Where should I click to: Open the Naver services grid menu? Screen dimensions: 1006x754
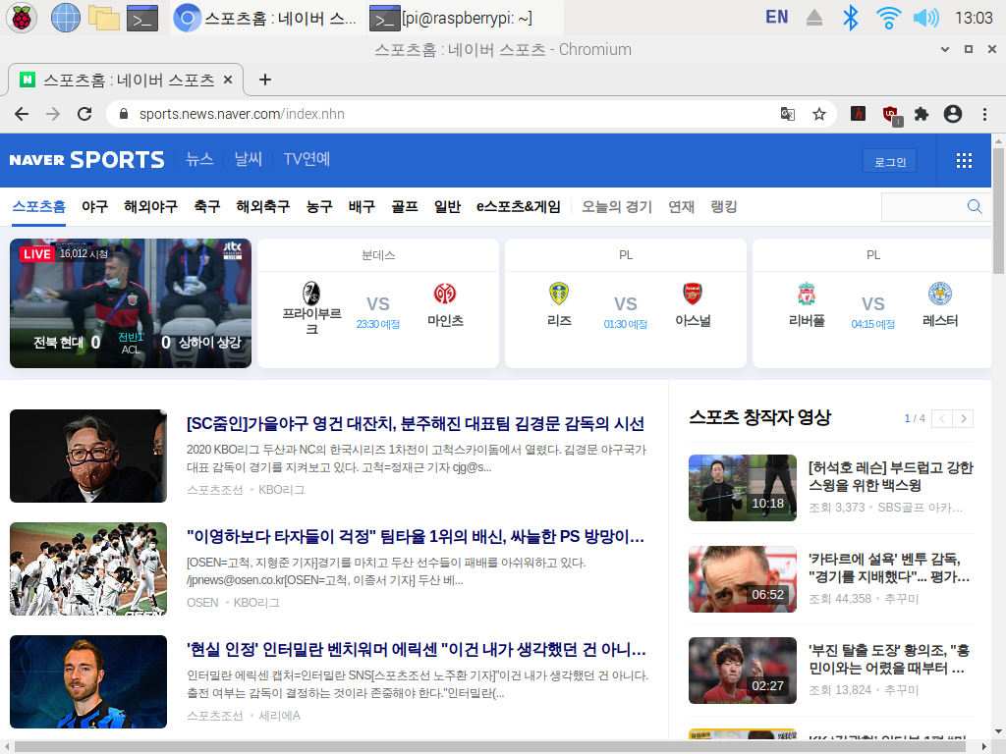click(964, 160)
